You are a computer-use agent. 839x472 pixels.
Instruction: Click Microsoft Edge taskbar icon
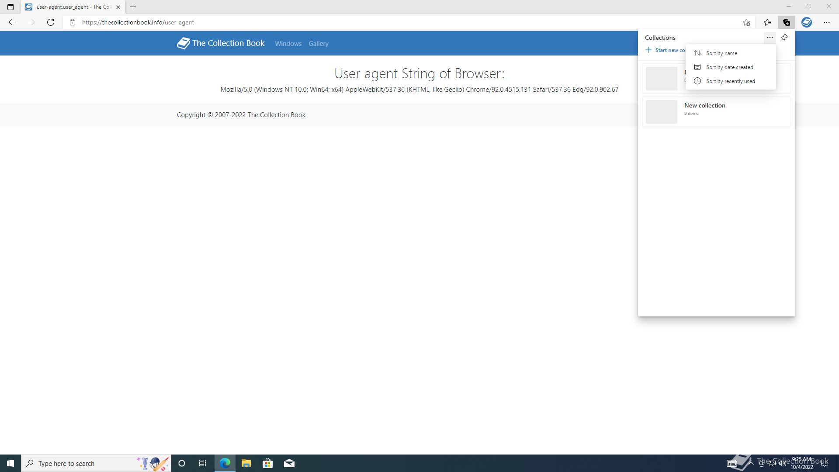pyautogui.click(x=225, y=463)
